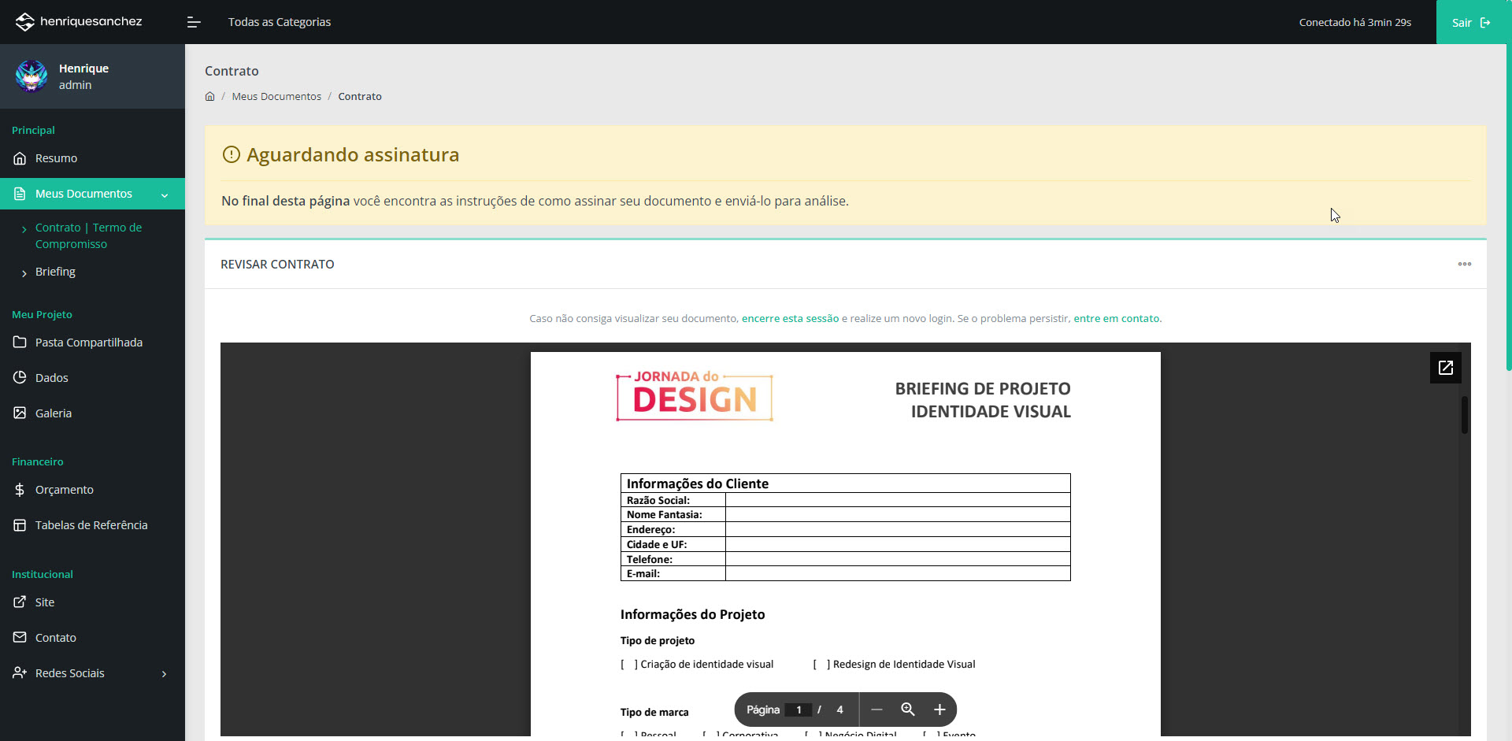Go to Orçamento in the sidebar

64,490
